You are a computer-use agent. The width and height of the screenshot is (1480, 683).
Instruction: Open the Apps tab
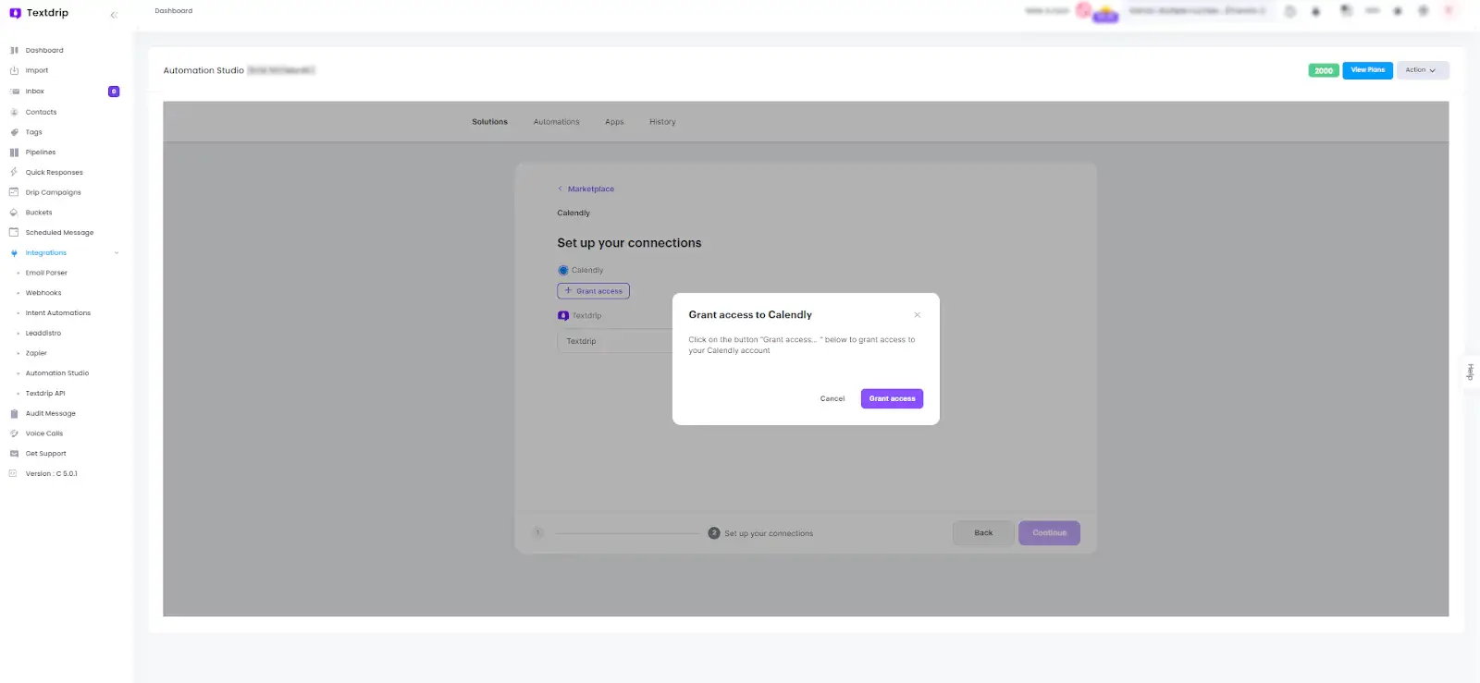pos(614,122)
